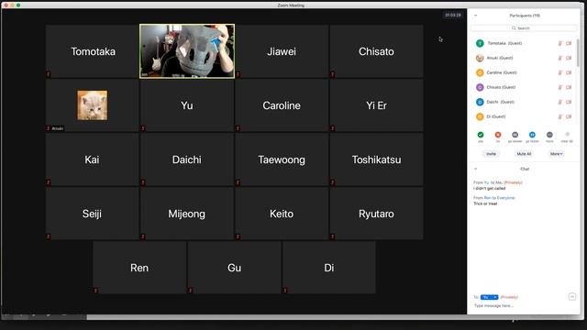587x330 pixels.
Task: Click the red 'no' reaction icon
Action: pos(497,135)
